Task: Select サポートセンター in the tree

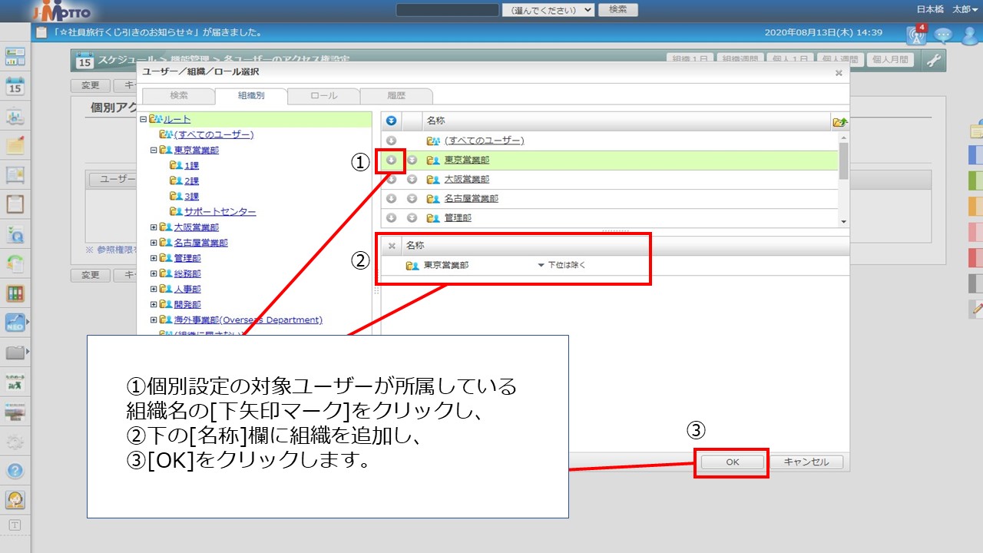Action: coord(220,211)
